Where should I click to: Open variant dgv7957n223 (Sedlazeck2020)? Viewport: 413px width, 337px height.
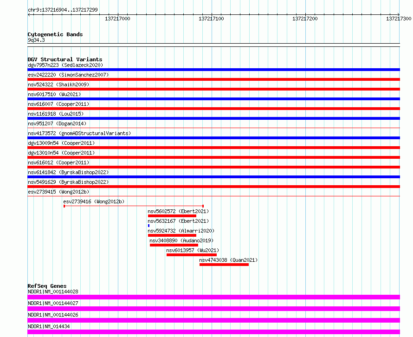click(x=65, y=65)
